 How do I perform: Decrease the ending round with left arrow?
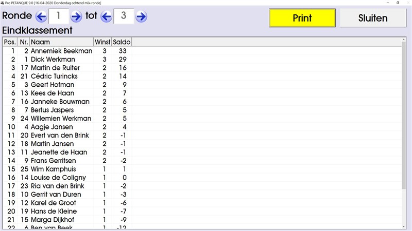coord(106,16)
